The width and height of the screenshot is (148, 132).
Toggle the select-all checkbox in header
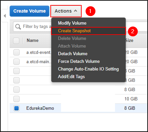tap(16, 41)
